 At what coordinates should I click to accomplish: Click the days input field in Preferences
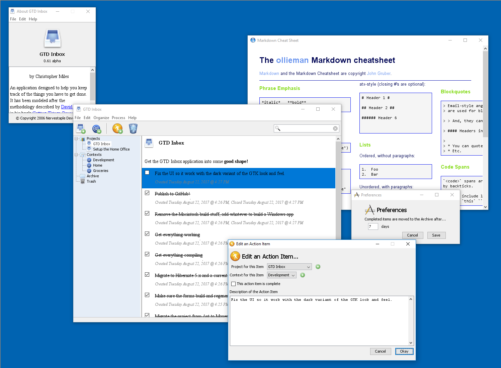click(x=373, y=226)
